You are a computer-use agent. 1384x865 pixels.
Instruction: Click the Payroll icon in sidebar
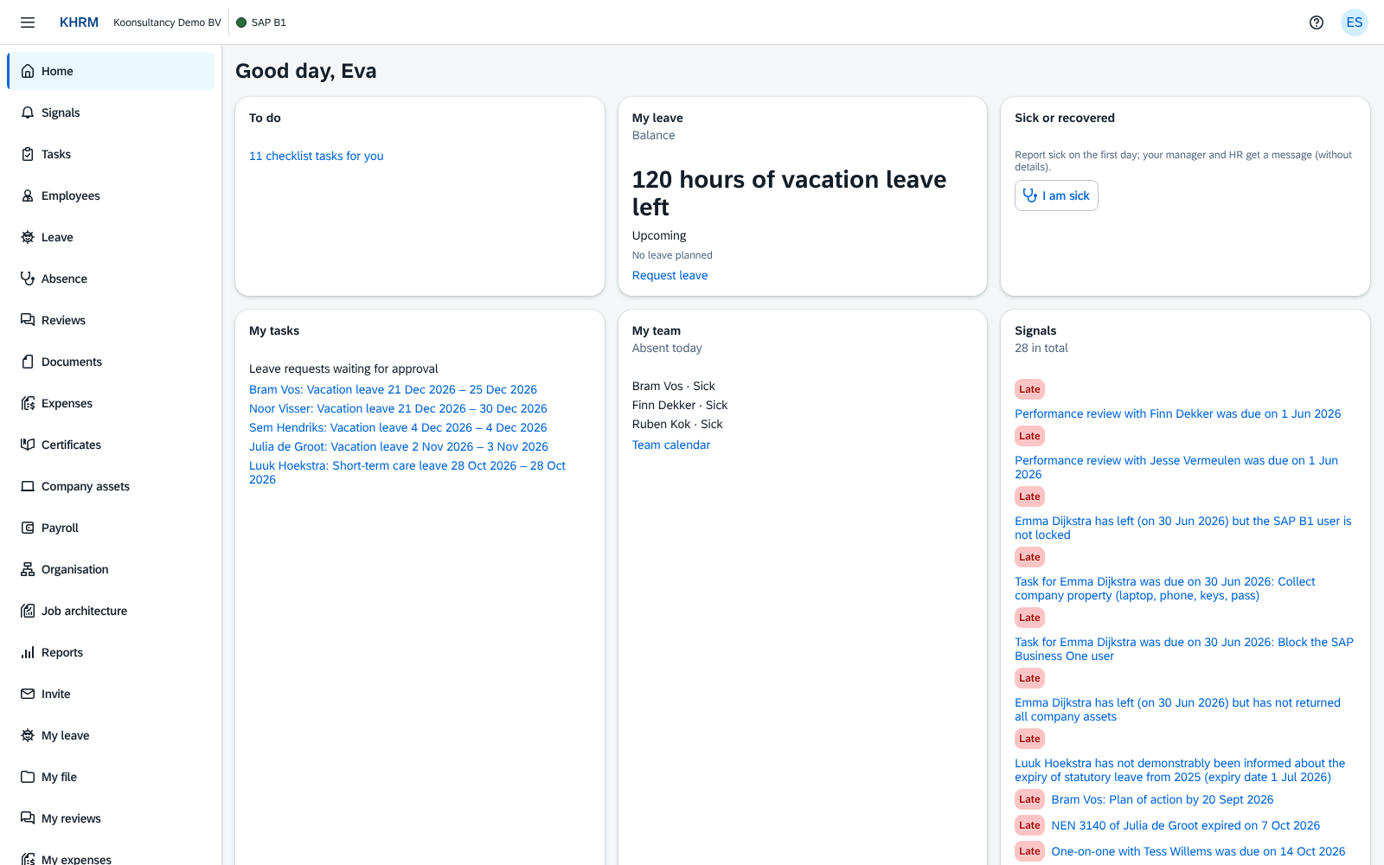tap(28, 528)
